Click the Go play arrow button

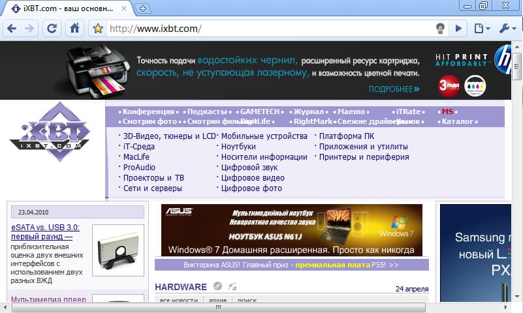(x=458, y=29)
